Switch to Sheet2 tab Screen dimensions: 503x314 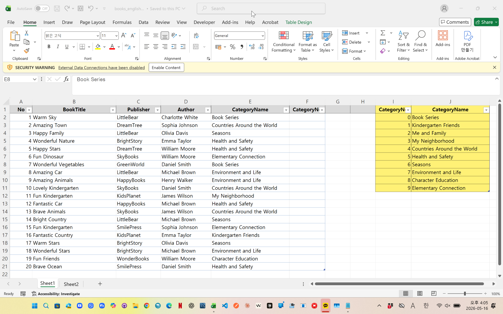click(71, 284)
